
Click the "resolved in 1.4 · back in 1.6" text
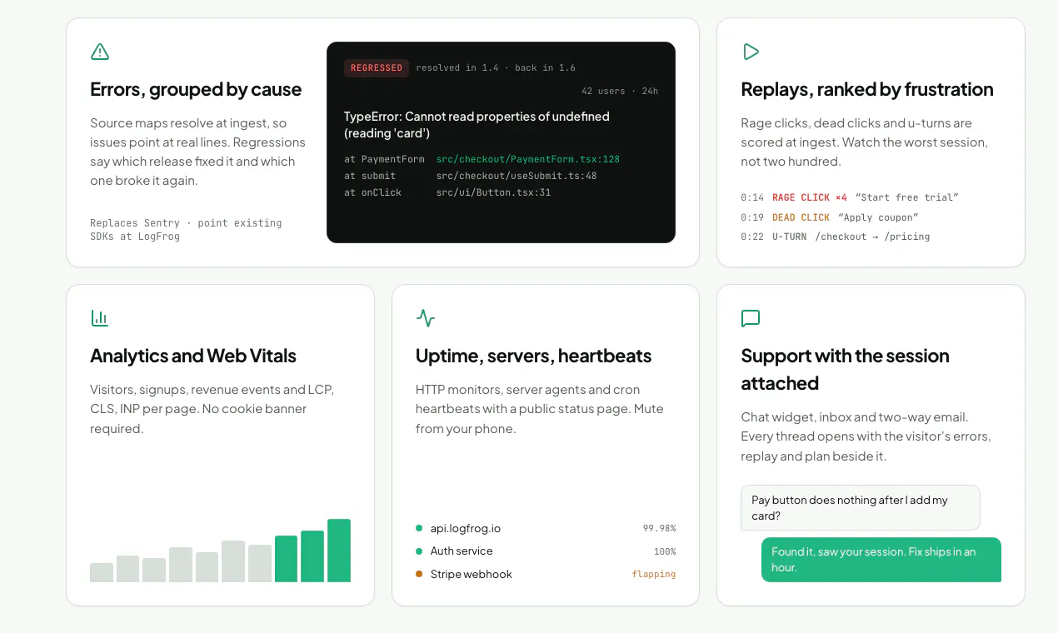496,68
